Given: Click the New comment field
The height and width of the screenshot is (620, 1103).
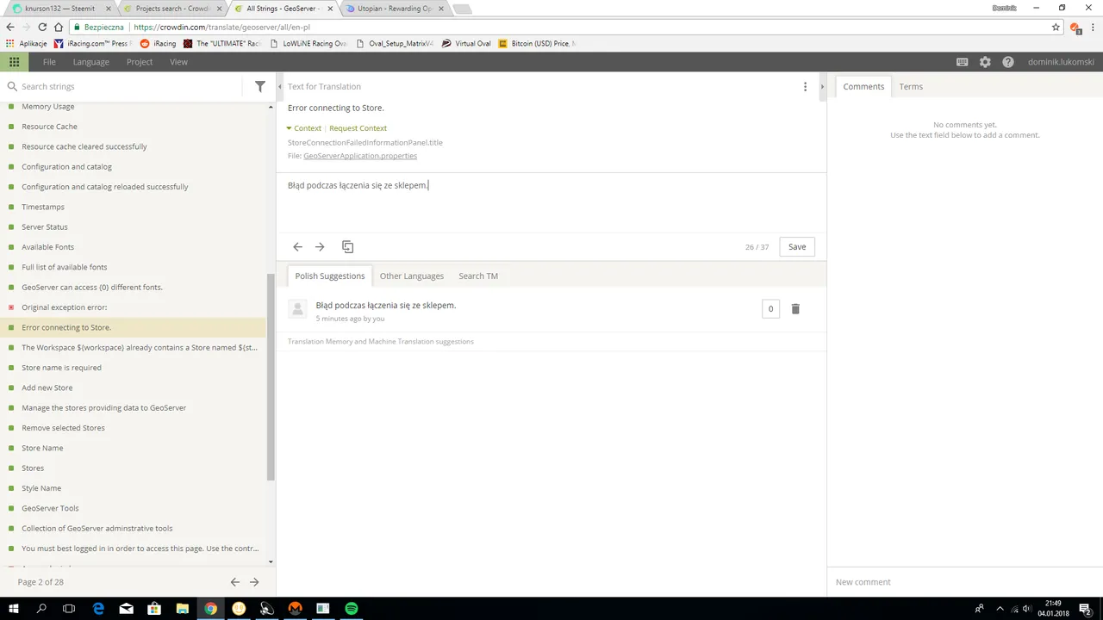Looking at the screenshot, I should click(x=964, y=582).
